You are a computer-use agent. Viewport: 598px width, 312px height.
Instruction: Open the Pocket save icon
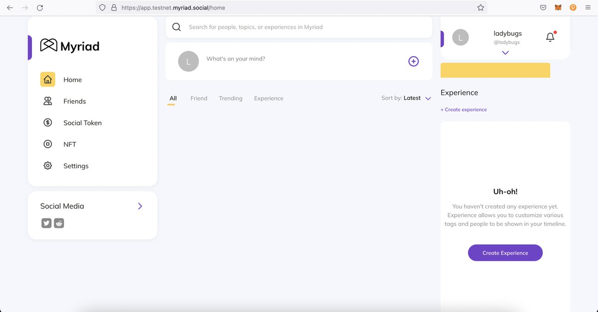click(x=543, y=7)
